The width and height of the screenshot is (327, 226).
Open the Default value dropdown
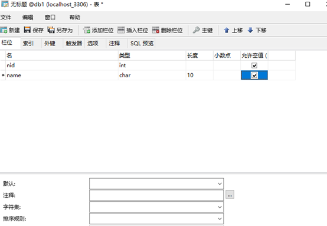point(220,184)
